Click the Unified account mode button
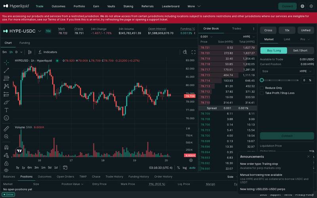This screenshot has height=198, width=317. 306,30
